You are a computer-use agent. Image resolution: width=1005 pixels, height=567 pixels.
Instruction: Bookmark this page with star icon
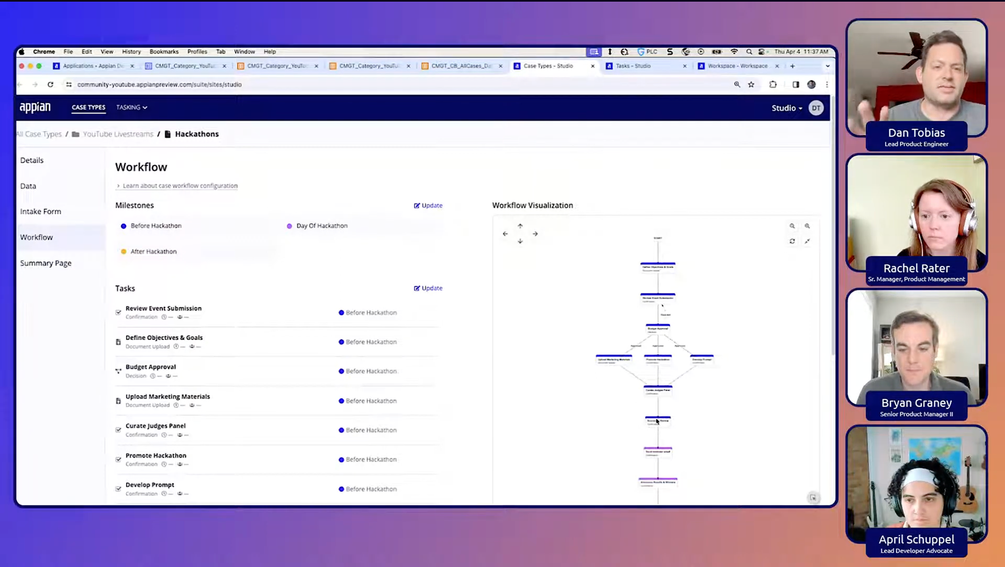751,84
